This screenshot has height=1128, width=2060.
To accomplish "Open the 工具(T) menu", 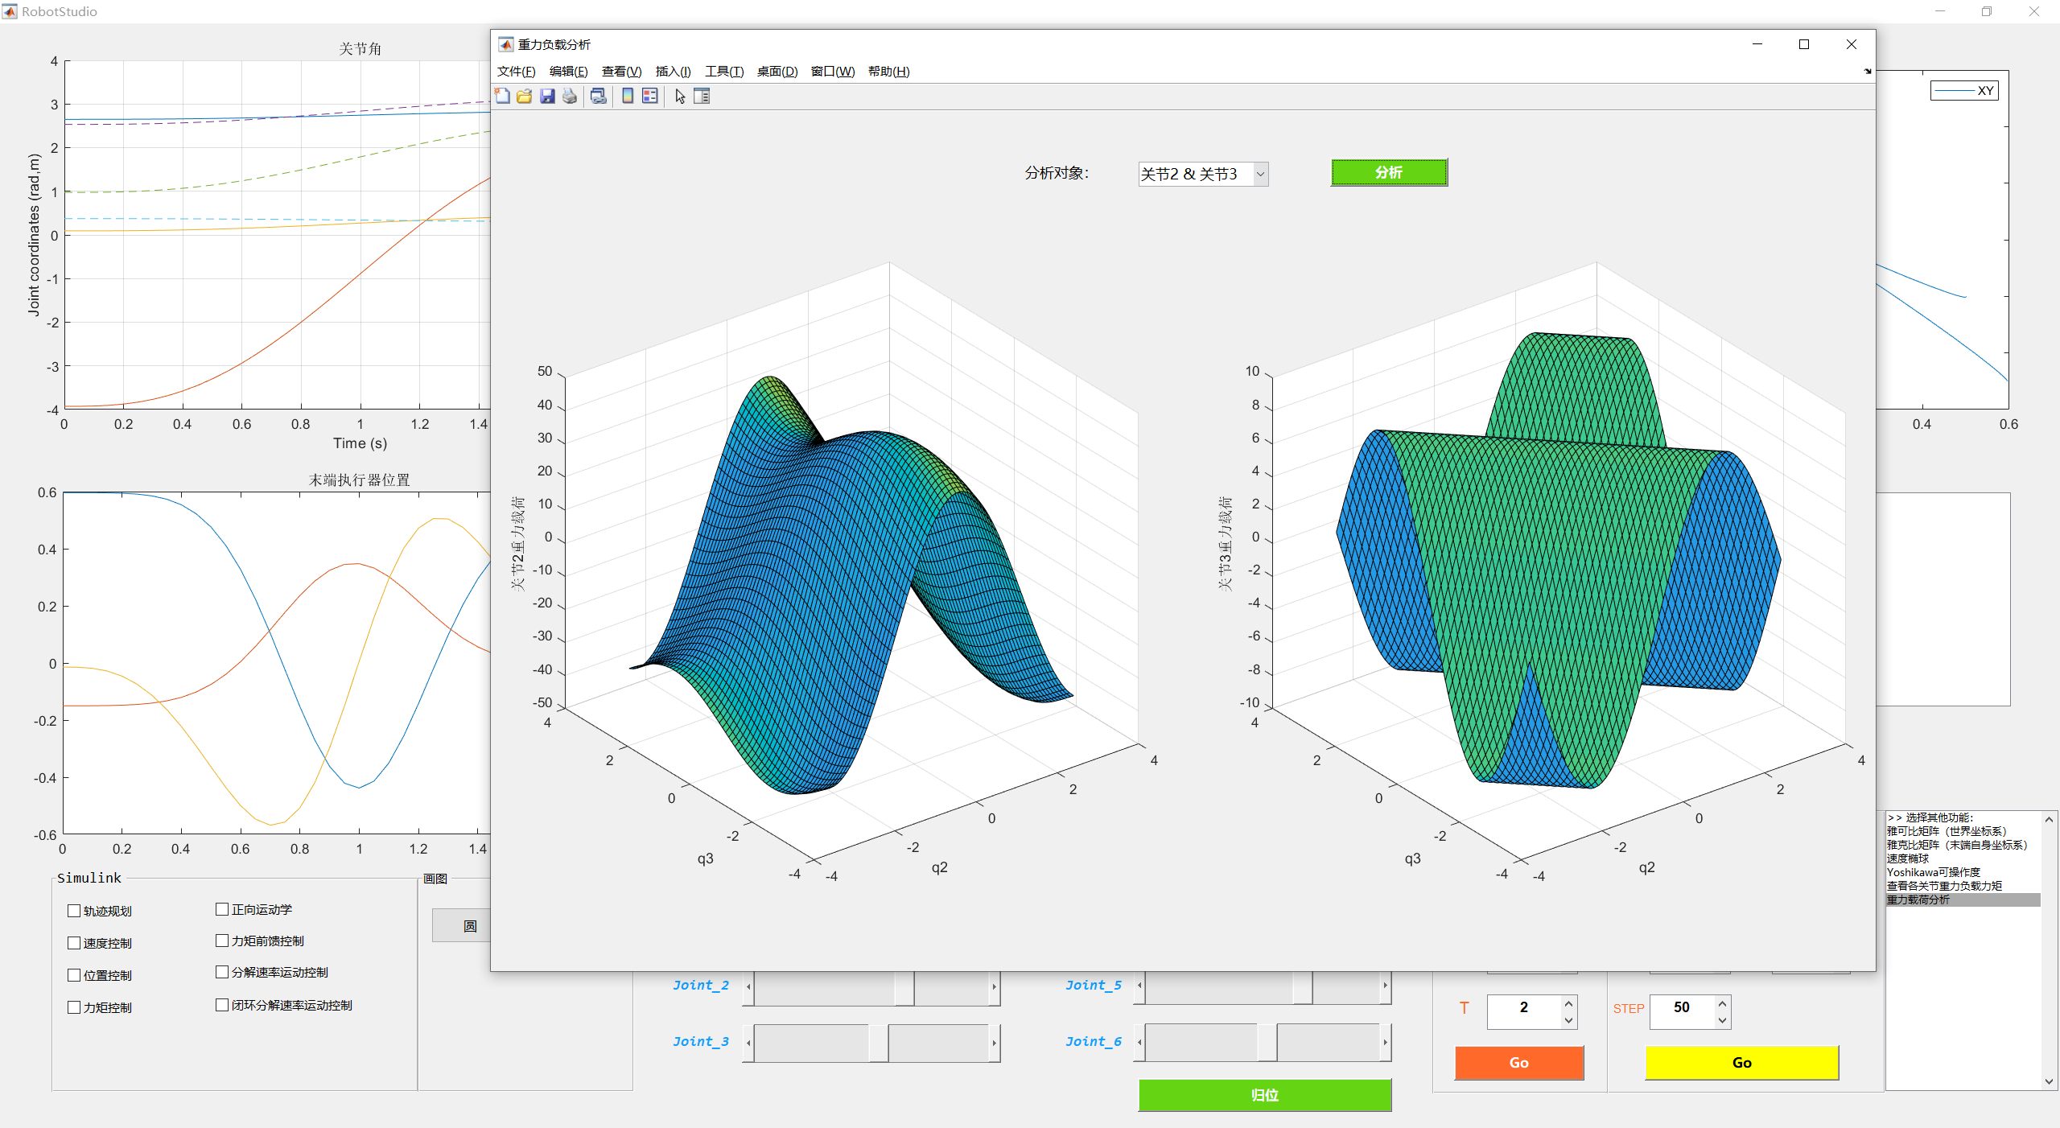I will point(723,71).
